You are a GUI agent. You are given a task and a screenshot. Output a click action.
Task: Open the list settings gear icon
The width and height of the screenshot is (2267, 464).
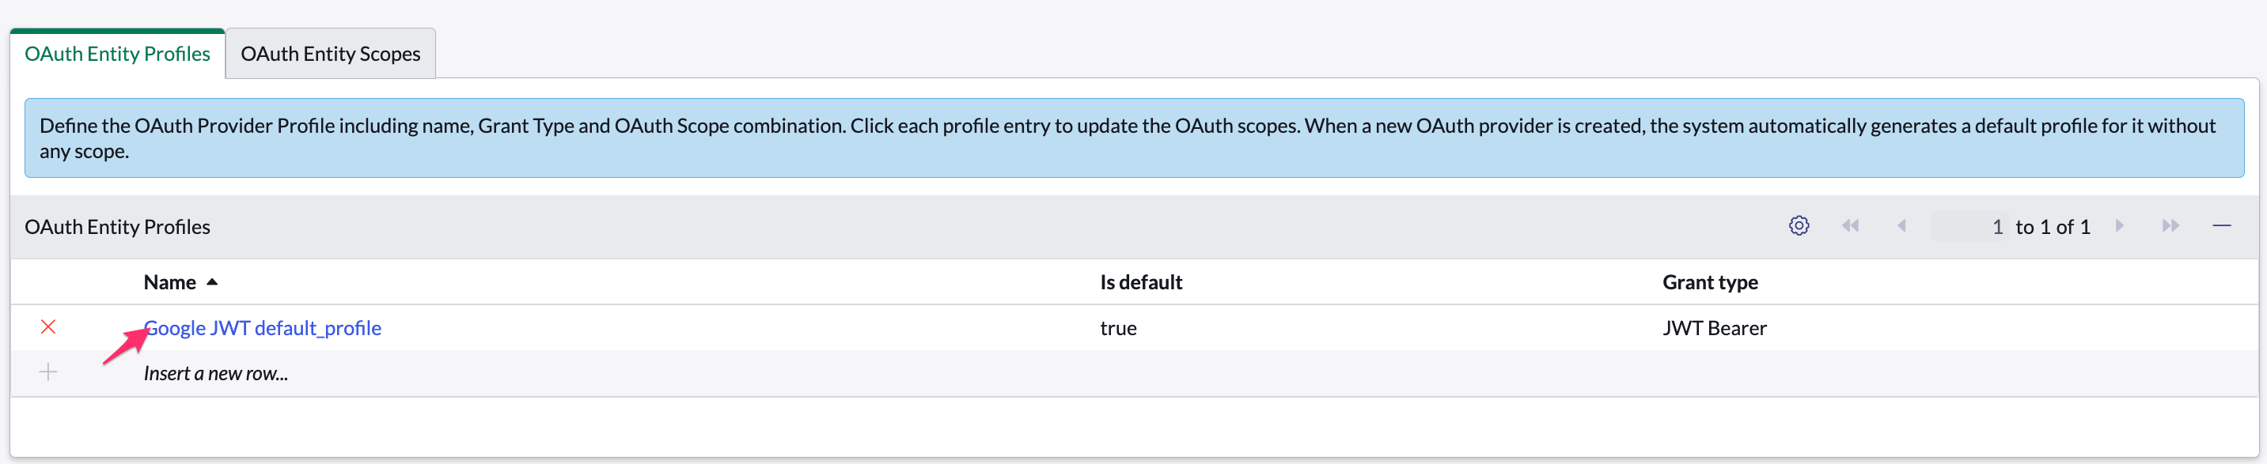coord(1799,225)
